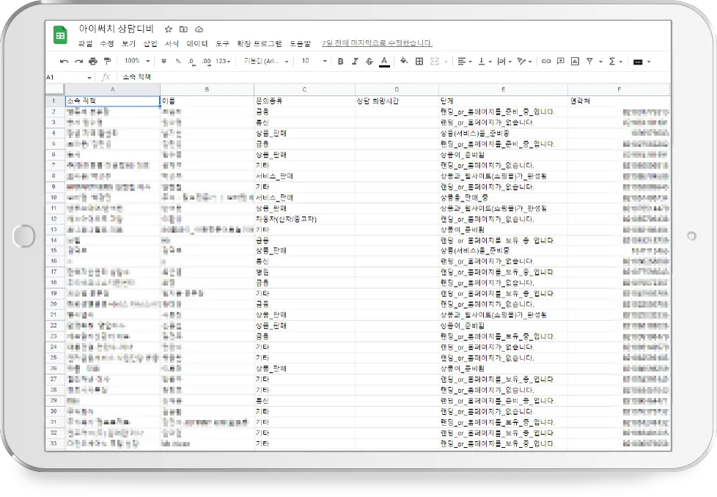
Task: Format as currency with ₩ icon
Action: (163, 62)
